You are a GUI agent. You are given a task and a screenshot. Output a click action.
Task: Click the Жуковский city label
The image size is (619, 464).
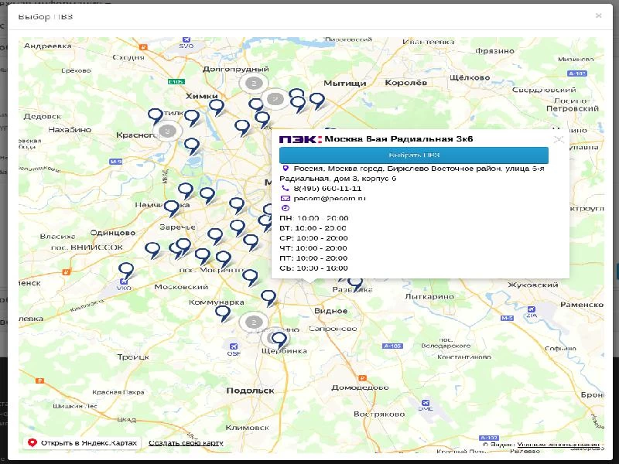coord(533,285)
